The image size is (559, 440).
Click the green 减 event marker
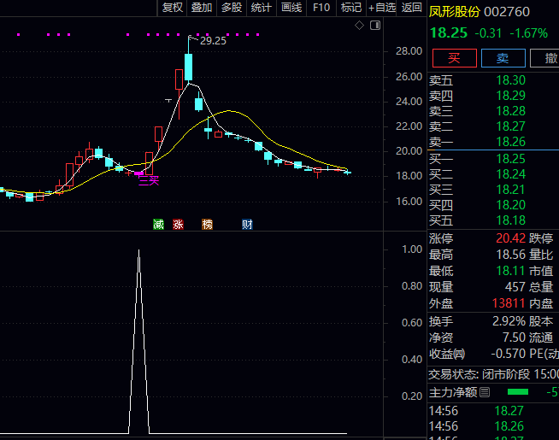click(158, 225)
